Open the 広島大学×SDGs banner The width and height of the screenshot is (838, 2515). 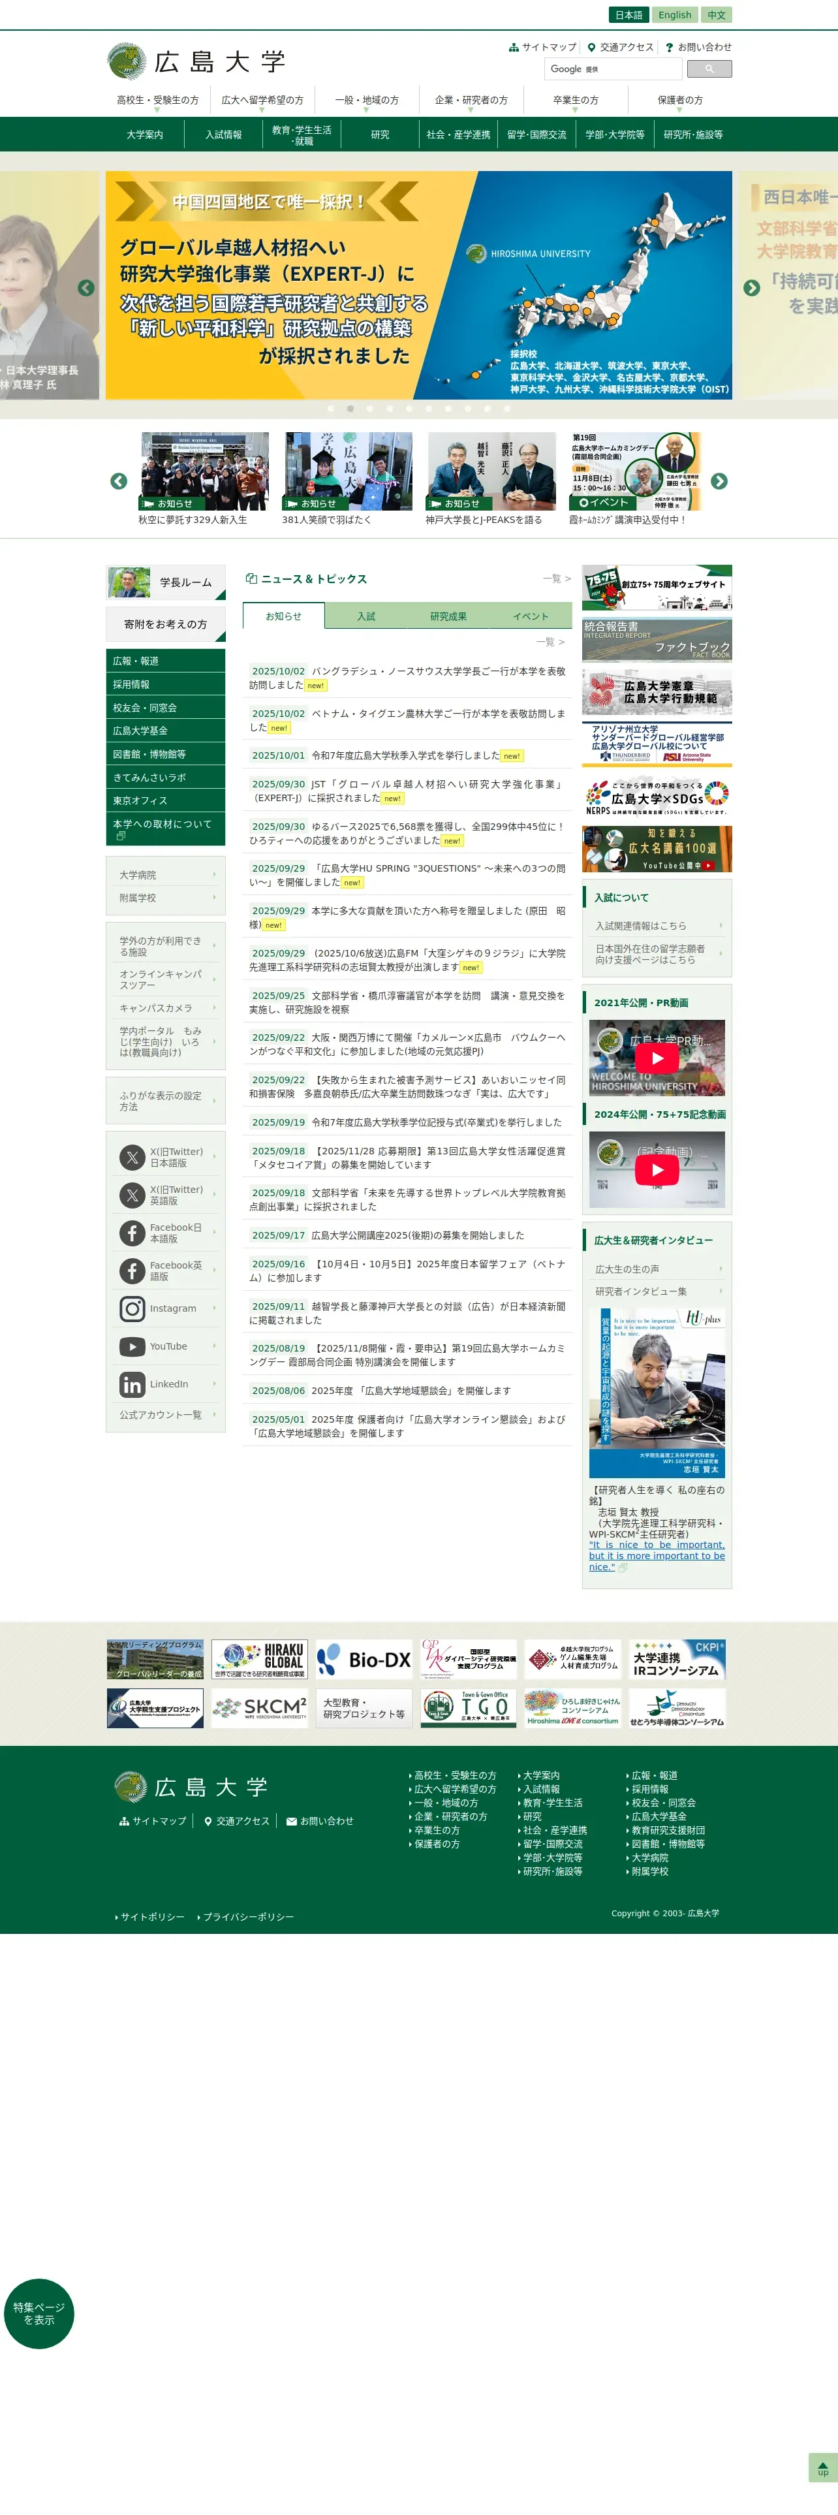pyautogui.click(x=657, y=798)
